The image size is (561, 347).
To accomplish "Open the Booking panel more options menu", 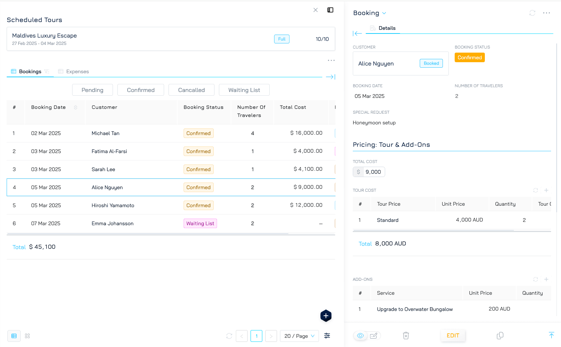I will pyautogui.click(x=546, y=13).
